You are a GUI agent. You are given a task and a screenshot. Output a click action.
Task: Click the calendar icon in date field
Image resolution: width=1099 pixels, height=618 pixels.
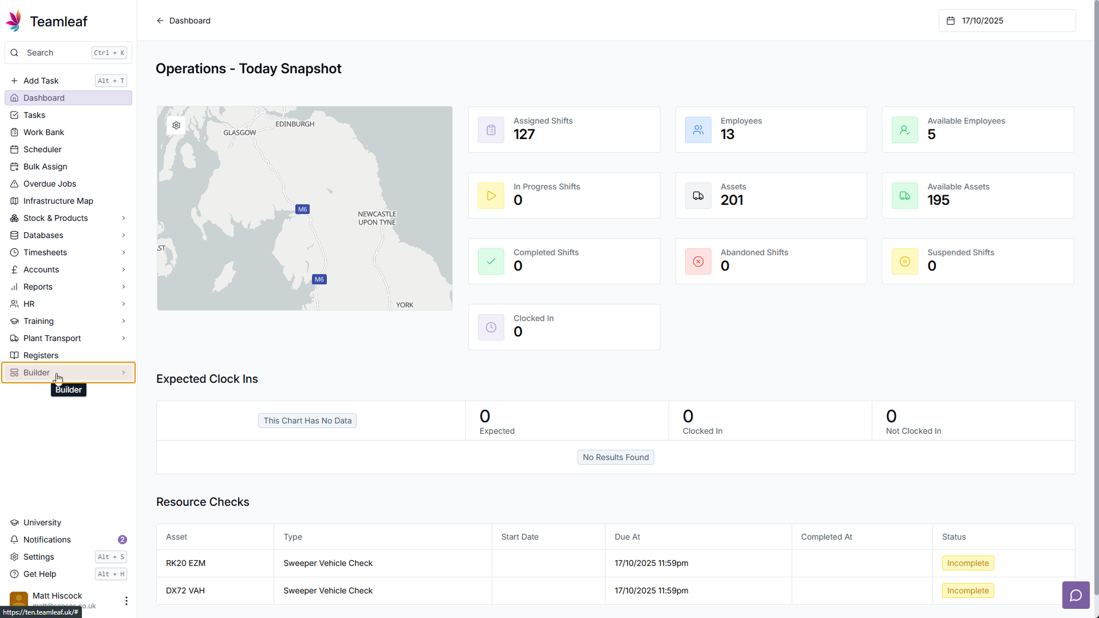pyautogui.click(x=951, y=21)
